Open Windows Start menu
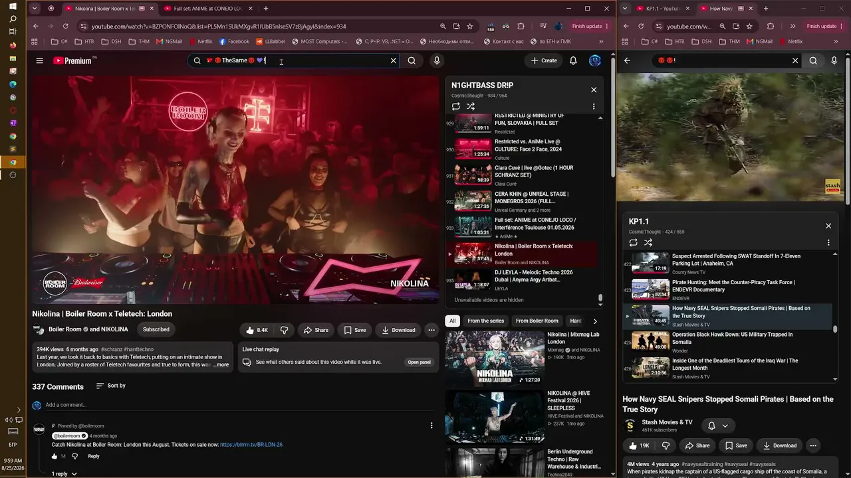This screenshot has height=478, width=851. (13, 7)
